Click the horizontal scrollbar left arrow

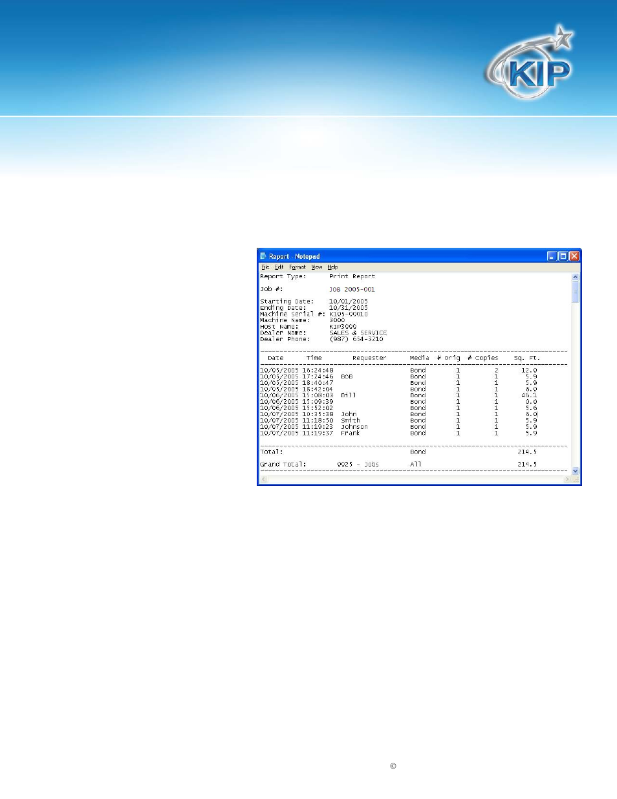263,479
